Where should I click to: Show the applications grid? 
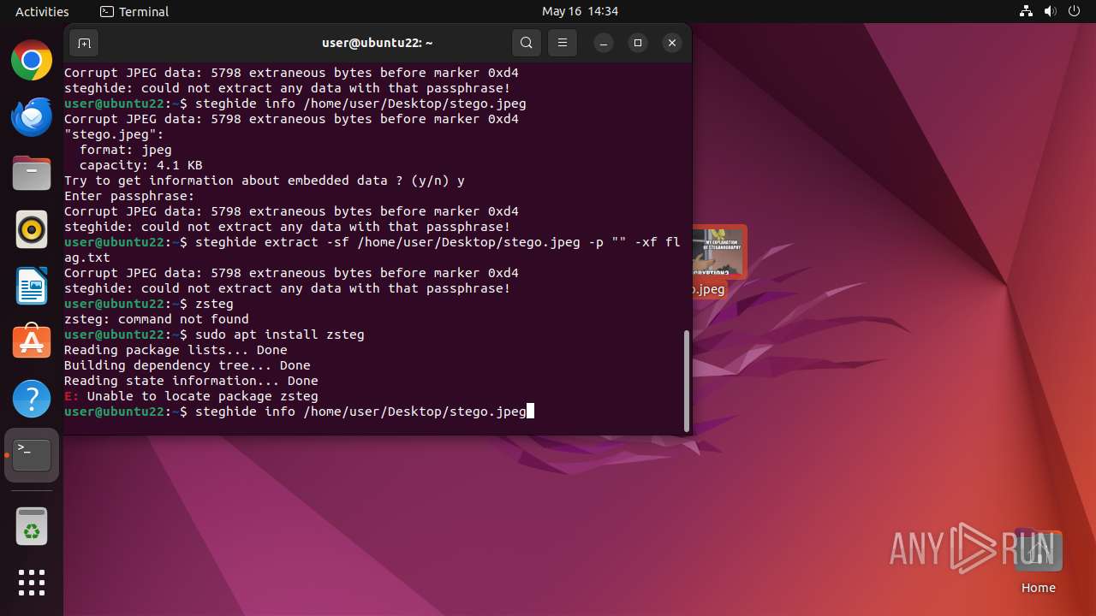pyautogui.click(x=32, y=583)
